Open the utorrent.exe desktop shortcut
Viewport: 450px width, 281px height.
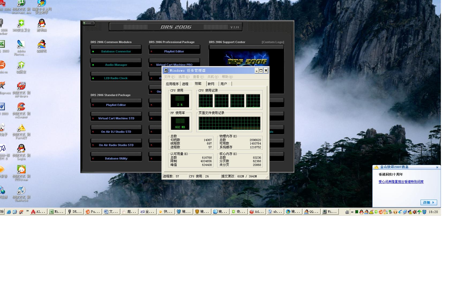click(x=21, y=4)
